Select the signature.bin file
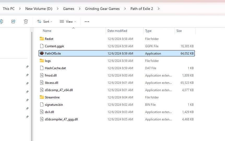225x141 pixels. [54, 105]
